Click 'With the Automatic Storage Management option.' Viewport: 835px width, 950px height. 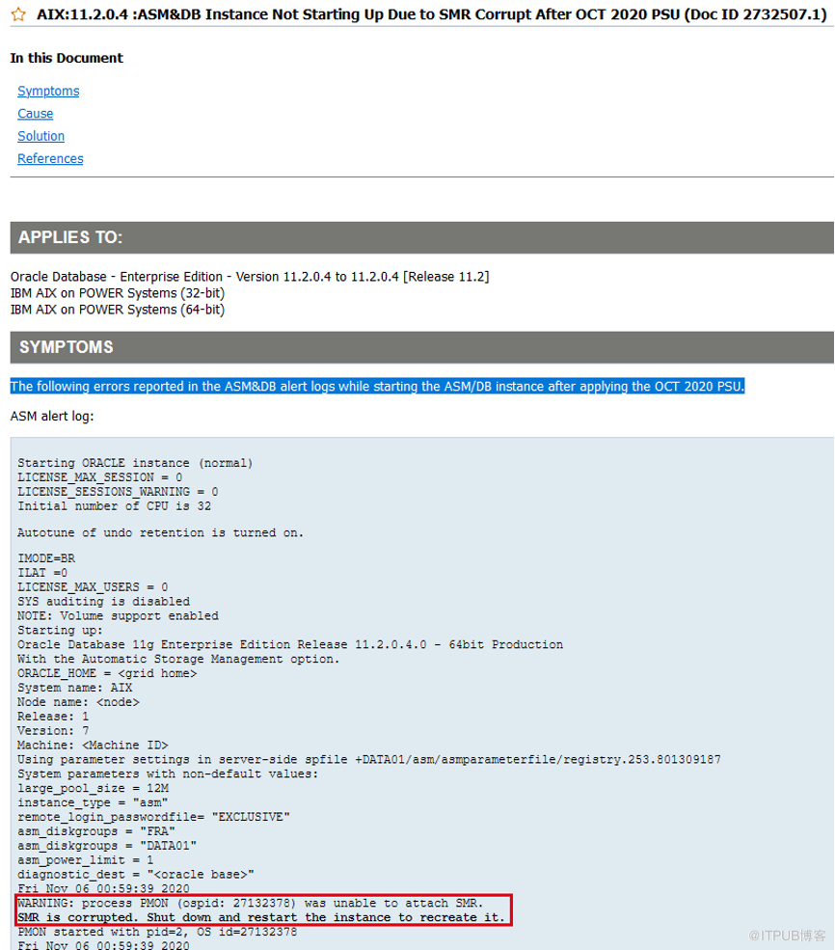coord(178,659)
